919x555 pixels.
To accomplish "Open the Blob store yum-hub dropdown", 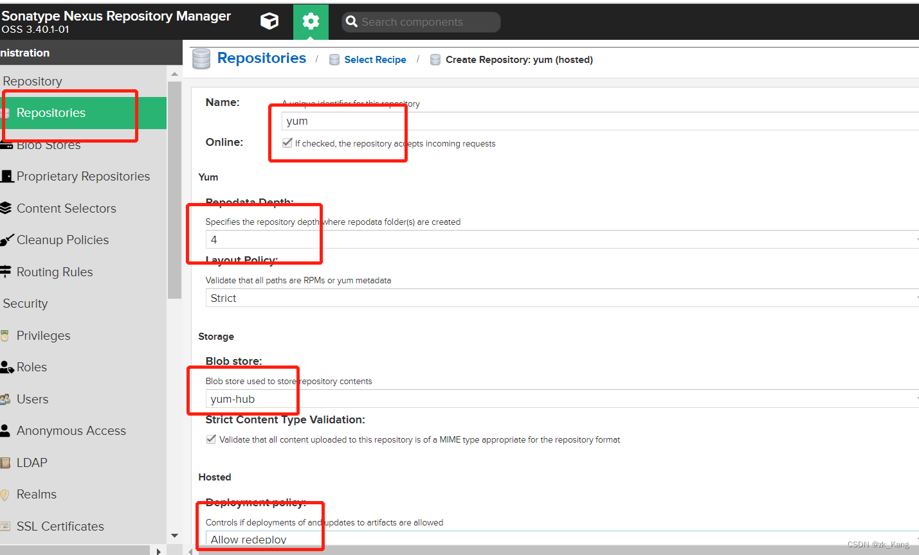I will (x=560, y=399).
